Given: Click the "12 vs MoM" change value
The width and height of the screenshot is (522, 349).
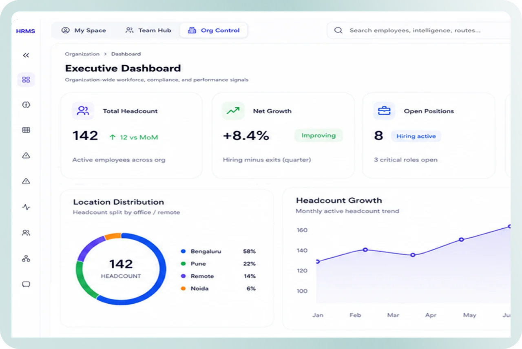Looking at the screenshot, I should pos(139,137).
